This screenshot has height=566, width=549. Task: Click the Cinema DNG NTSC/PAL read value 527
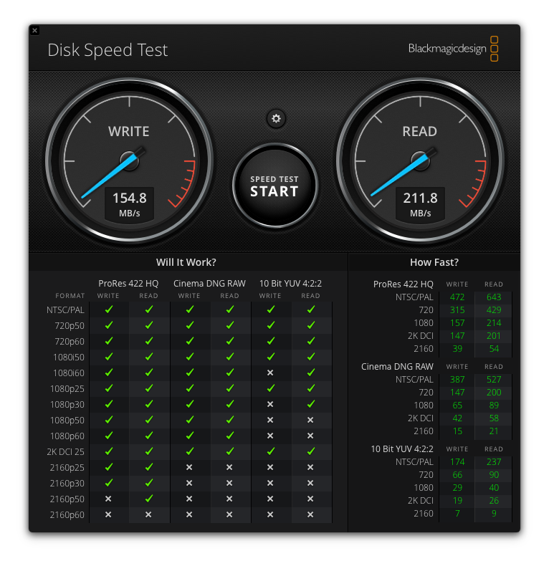(494, 380)
